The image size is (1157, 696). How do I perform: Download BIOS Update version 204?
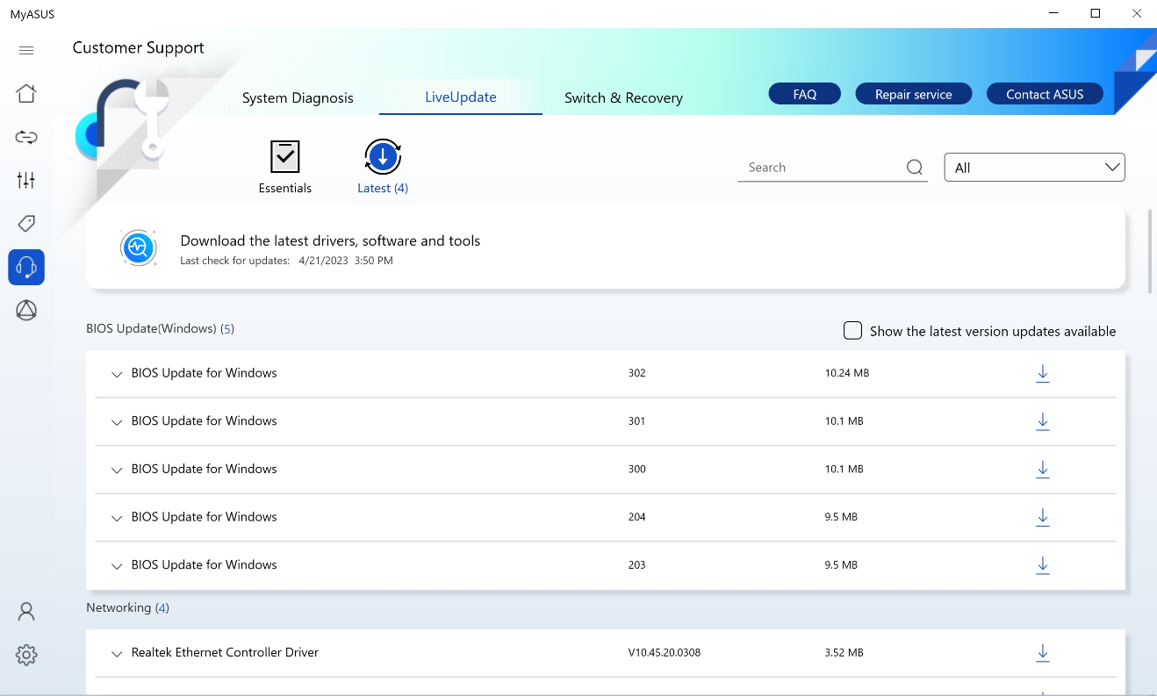coord(1043,518)
